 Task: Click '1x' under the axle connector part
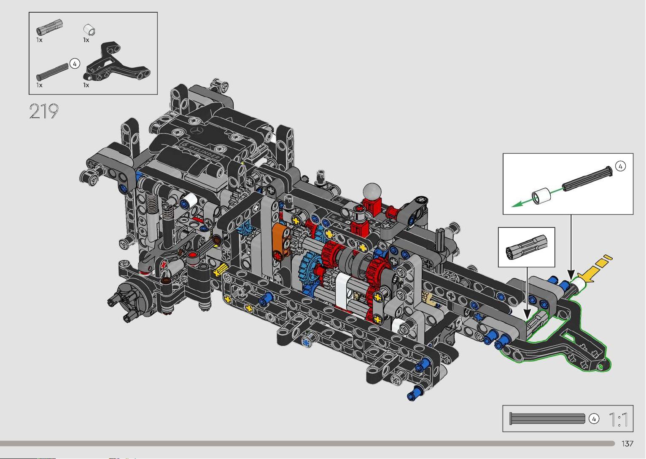(x=39, y=40)
